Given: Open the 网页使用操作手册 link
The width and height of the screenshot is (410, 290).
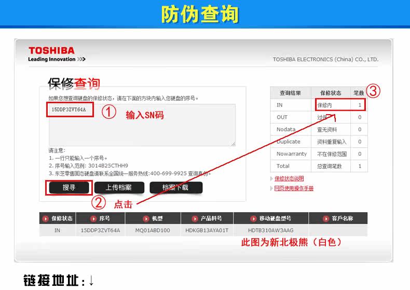Looking at the screenshot, I should (x=294, y=188).
